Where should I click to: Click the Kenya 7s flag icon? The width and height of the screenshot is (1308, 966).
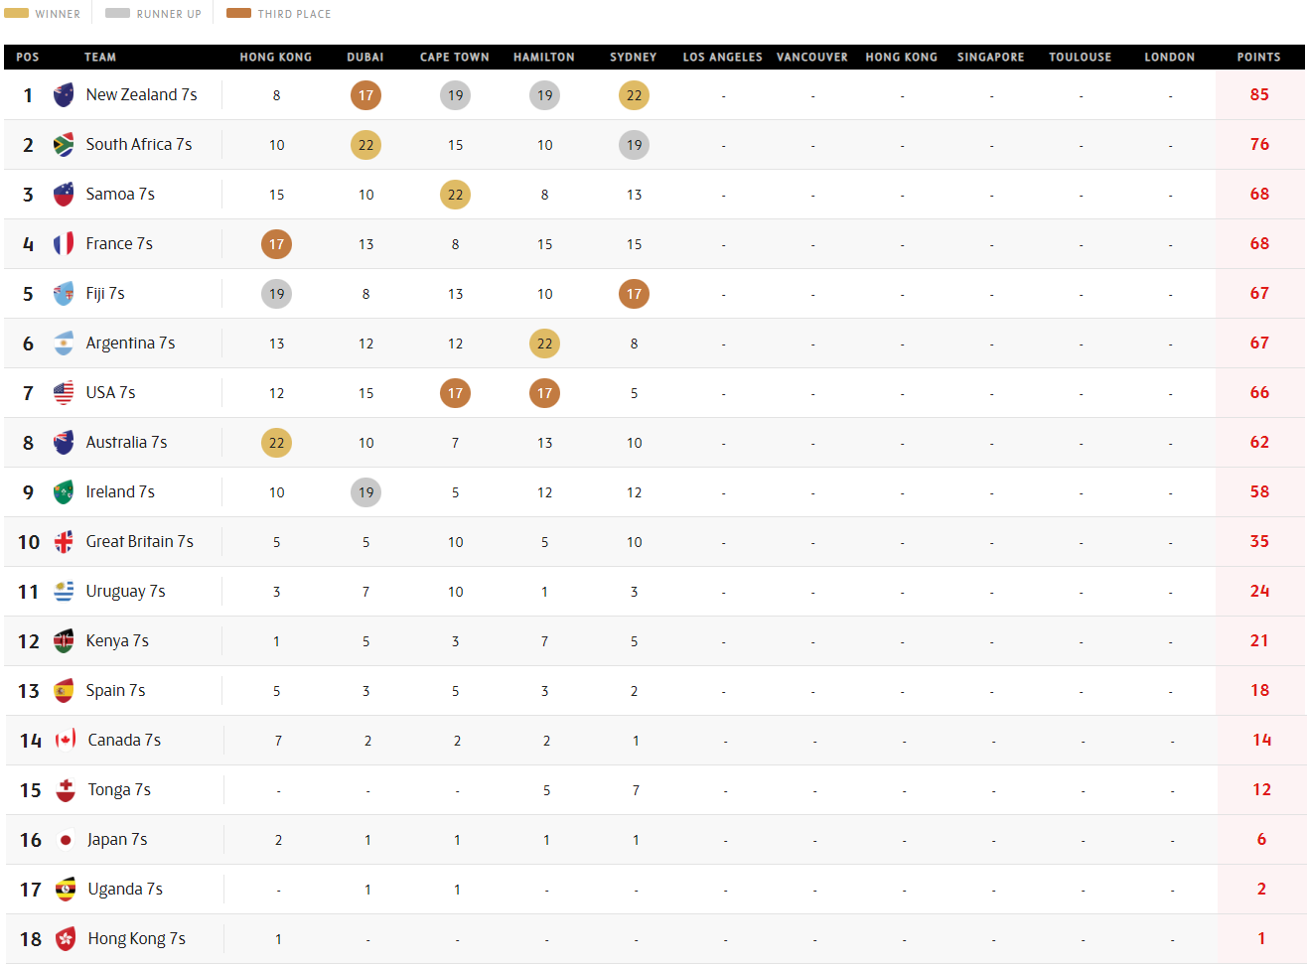[x=64, y=641]
